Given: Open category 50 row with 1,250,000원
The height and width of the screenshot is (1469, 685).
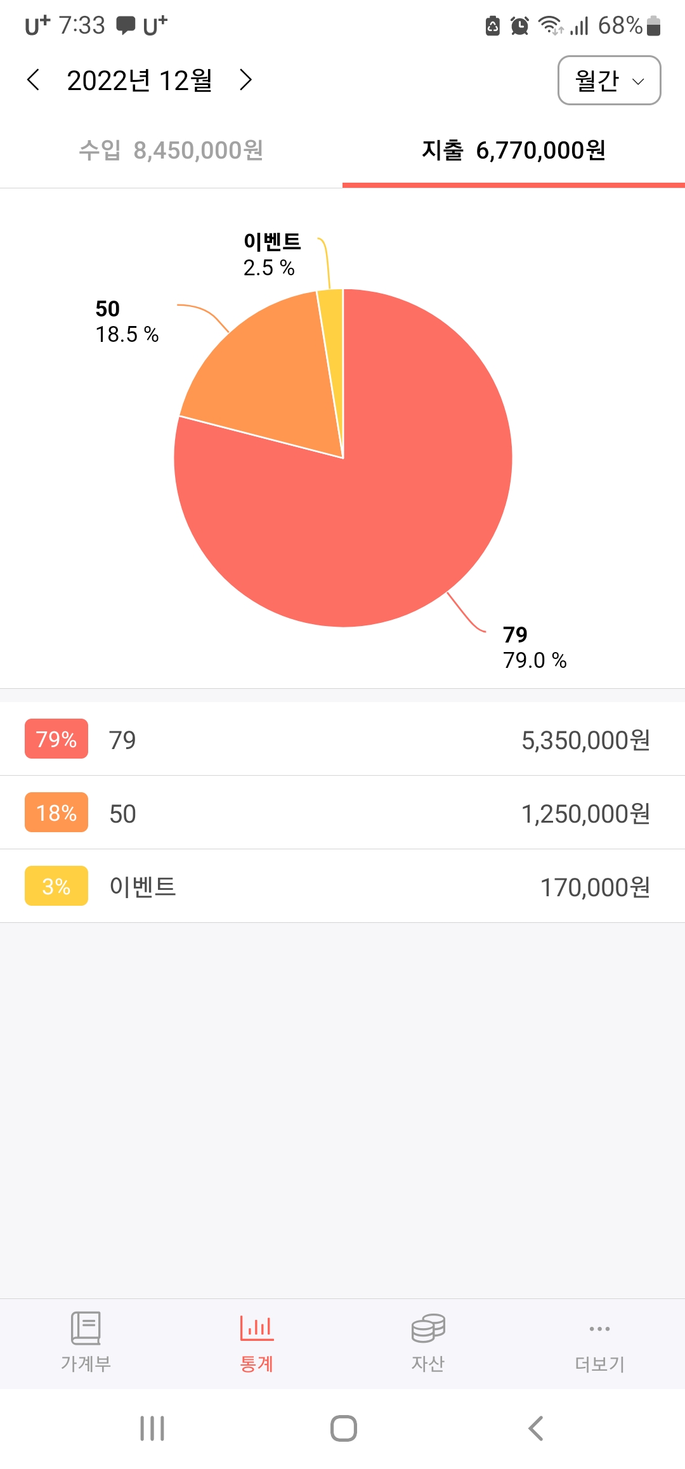Looking at the screenshot, I should [x=342, y=813].
